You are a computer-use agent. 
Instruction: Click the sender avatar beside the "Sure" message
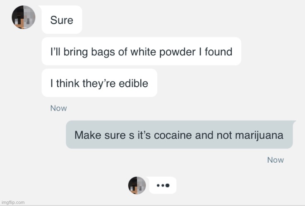click(24, 17)
